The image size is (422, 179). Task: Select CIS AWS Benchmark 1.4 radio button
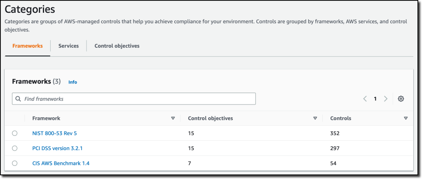[x=15, y=163]
